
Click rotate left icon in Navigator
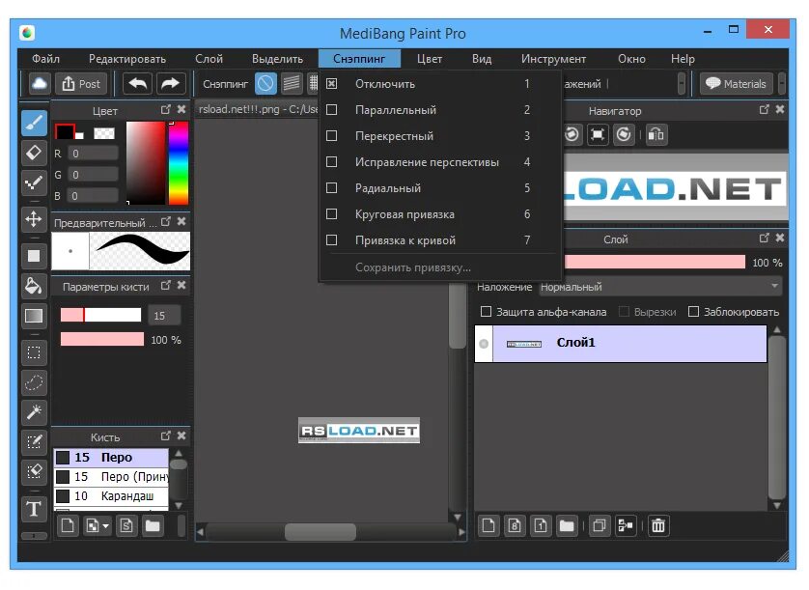coord(572,135)
